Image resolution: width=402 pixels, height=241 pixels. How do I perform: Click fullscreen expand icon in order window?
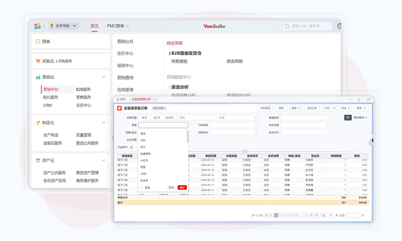click(x=368, y=99)
